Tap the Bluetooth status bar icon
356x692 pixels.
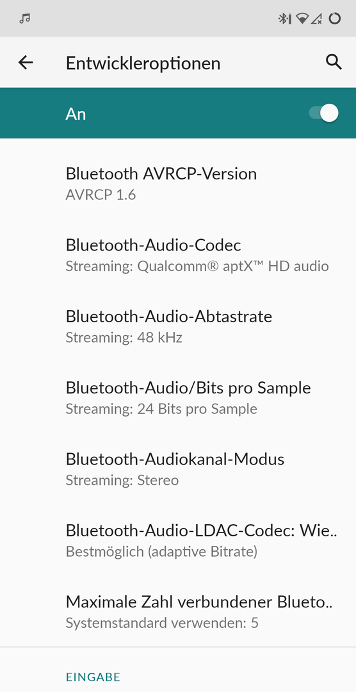[284, 19]
